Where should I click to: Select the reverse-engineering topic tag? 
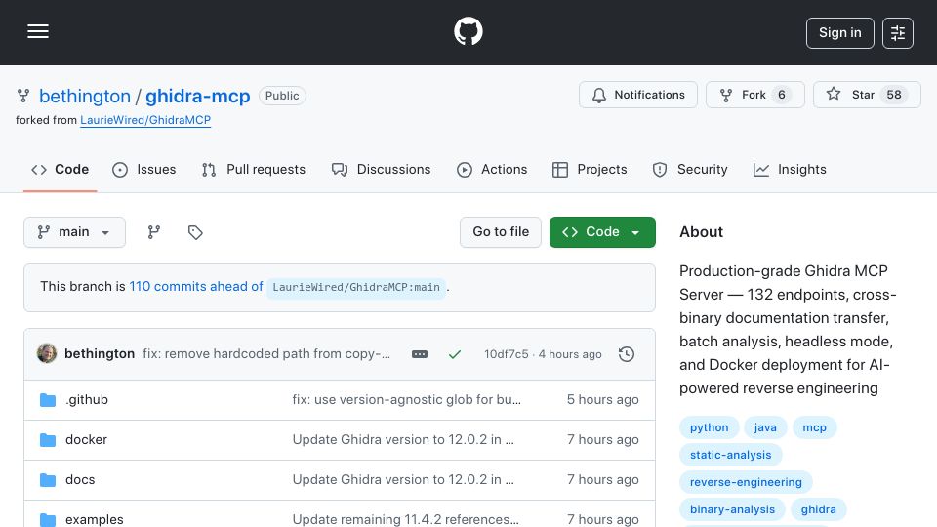[746, 482]
